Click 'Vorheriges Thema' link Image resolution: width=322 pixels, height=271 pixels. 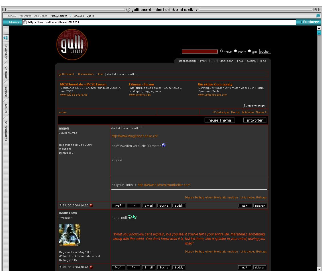[x=226, y=112]
